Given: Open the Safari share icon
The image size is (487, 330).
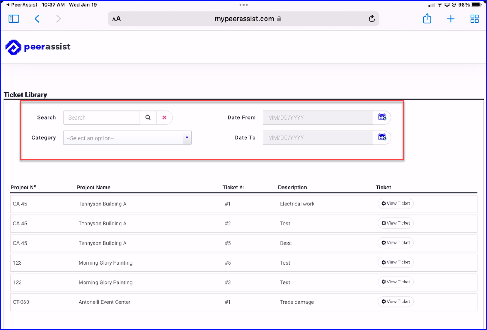Looking at the screenshot, I should click(427, 19).
